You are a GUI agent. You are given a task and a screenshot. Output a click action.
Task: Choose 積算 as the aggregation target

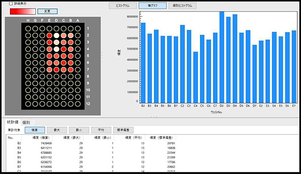click(x=34, y=130)
